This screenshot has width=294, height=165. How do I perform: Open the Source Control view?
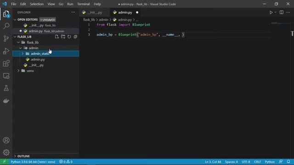point(6,38)
